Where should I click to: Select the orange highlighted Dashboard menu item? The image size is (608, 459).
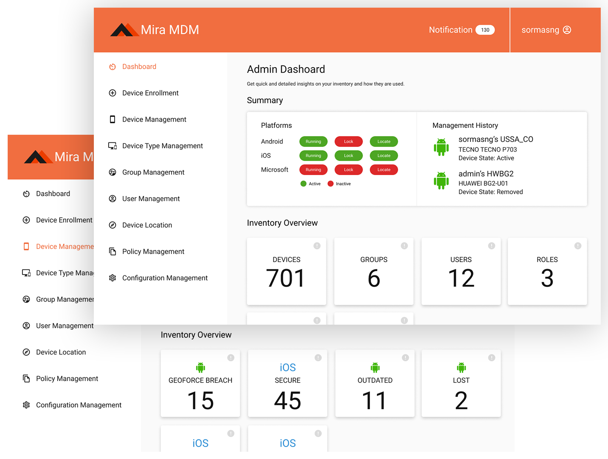point(139,67)
